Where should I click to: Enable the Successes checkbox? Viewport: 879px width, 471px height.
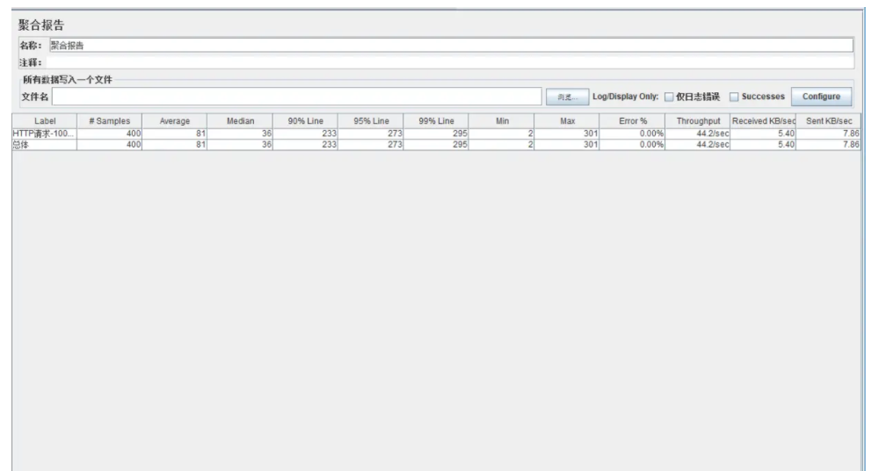coord(734,97)
